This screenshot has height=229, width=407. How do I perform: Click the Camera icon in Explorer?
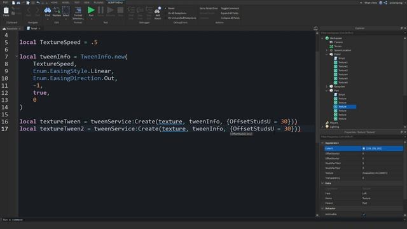click(331, 42)
